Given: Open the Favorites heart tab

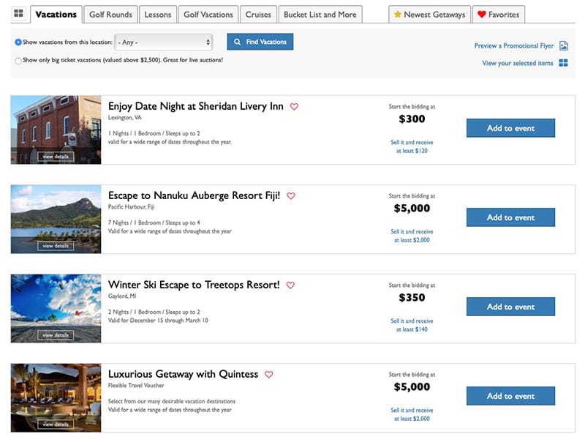Looking at the screenshot, I should coord(498,15).
